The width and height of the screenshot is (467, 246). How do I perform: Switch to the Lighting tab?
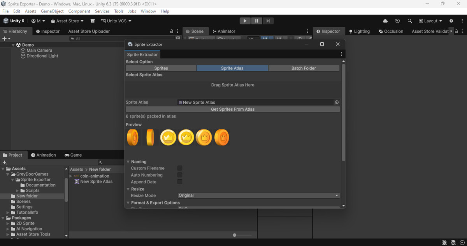(359, 31)
